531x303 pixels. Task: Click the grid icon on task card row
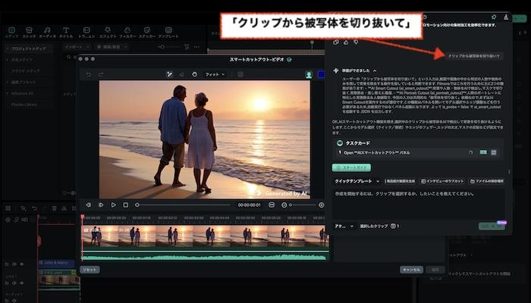click(494, 152)
